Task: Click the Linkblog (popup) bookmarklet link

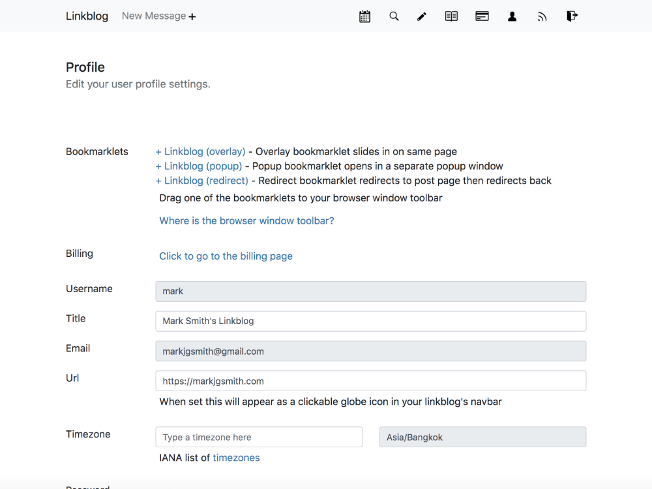Action: pos(199,166)
